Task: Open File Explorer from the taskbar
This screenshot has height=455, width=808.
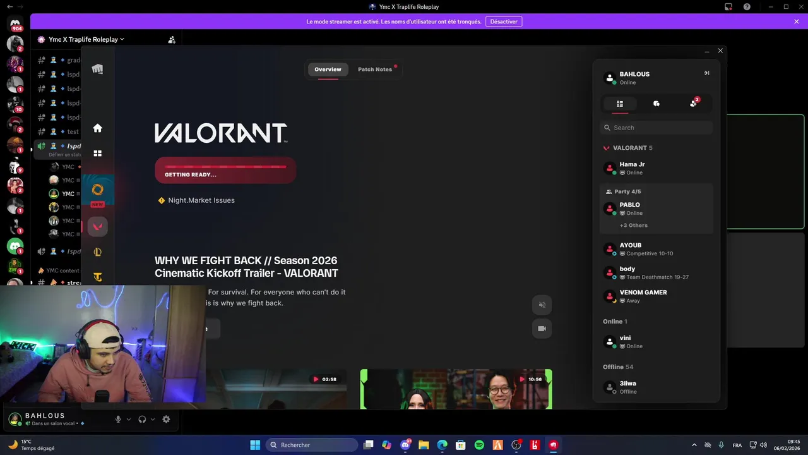Action: click(x=424, y=445)
